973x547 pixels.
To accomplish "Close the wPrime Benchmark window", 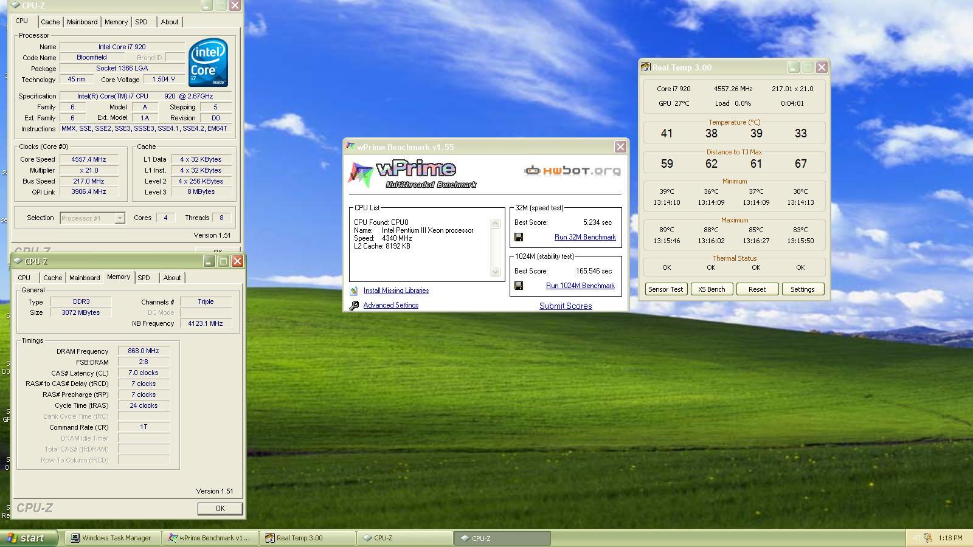I will click(620, 146).
